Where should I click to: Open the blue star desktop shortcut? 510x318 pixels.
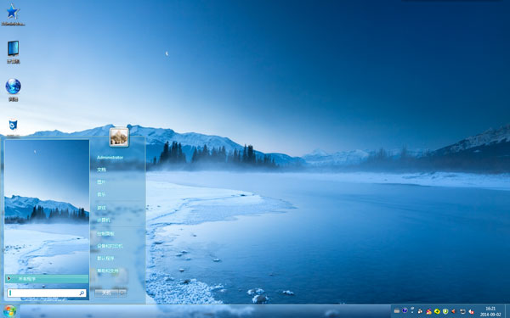13,12
